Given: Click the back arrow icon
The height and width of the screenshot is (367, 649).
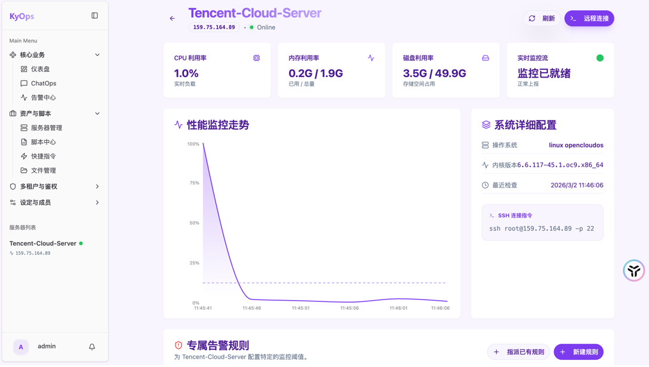Looking at the screenshot, I should (x=173, y=18).
